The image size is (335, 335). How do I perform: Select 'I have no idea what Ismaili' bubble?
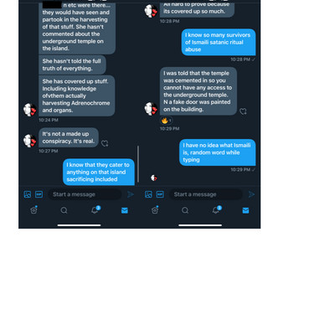pos(217,152)
